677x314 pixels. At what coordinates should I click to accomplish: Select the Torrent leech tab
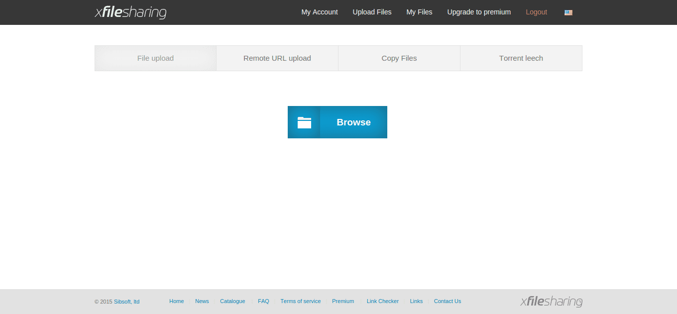pyautogui.click(x=521, y=58)
